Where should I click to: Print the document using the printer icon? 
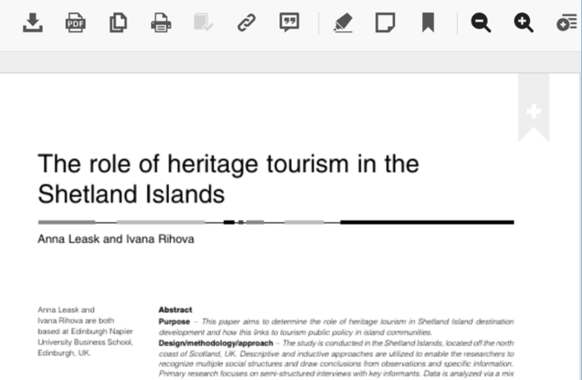point(161,22)
